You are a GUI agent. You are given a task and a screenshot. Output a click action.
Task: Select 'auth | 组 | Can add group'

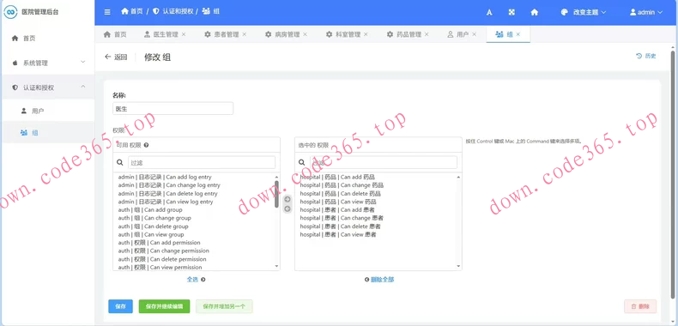click(x=150, y=209)
